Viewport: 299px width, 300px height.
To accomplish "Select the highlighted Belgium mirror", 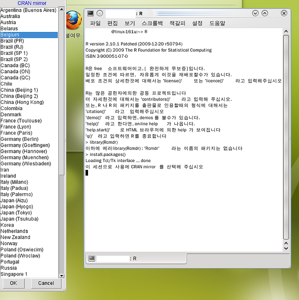I will click(29, 35).
